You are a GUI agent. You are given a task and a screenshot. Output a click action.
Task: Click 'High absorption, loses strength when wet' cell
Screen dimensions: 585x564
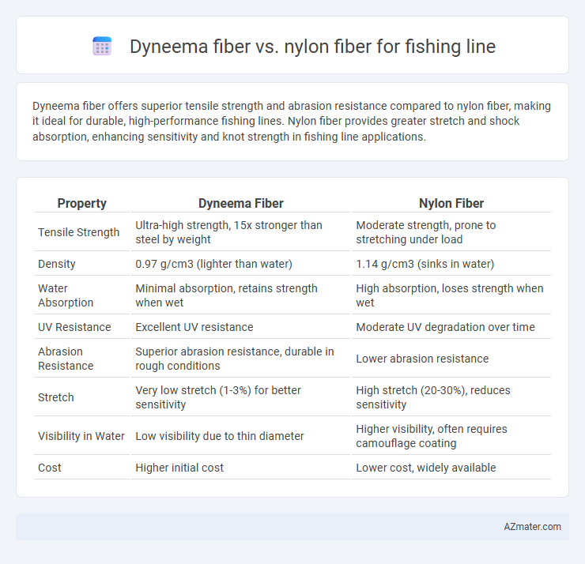point(451,295)
